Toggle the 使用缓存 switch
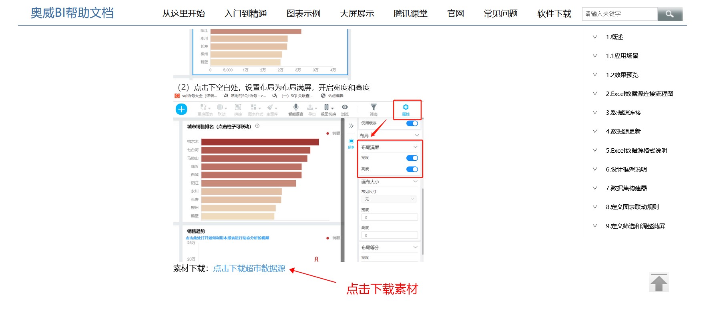Viewport: 707px width, 311px height. [412, 123]
